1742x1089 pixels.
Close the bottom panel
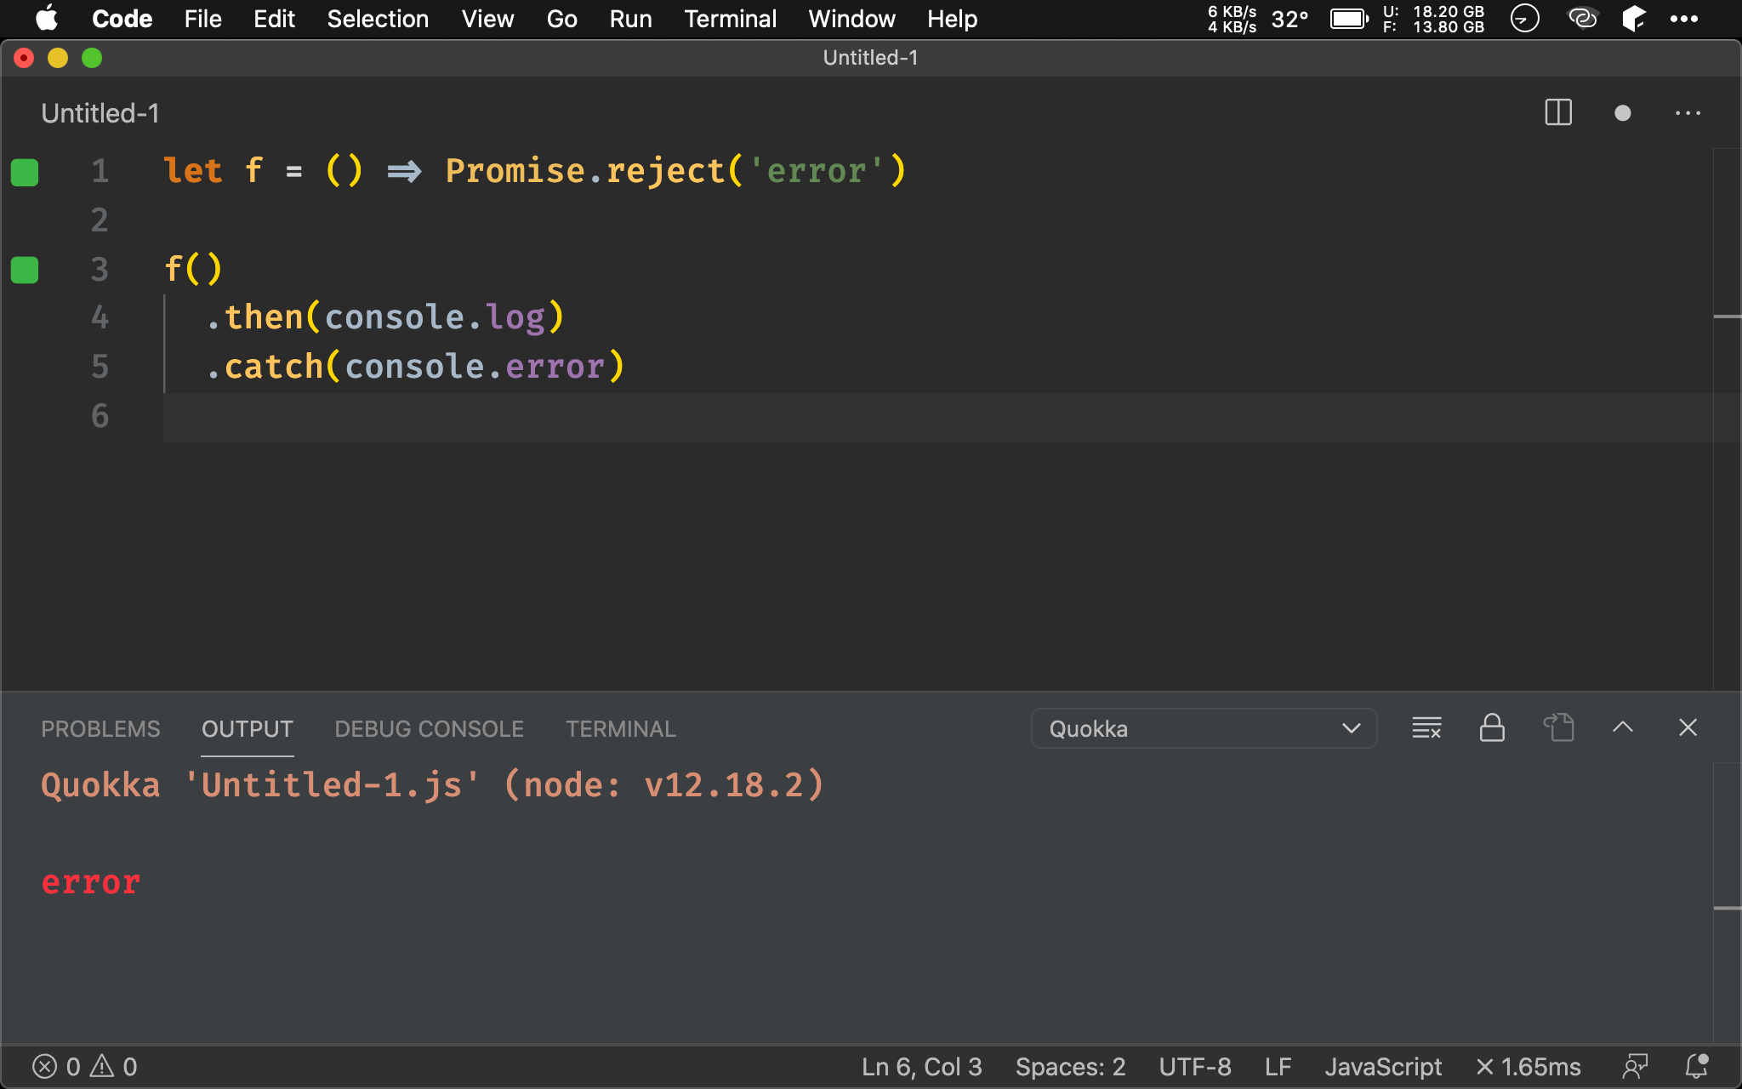pos(1688,727)
